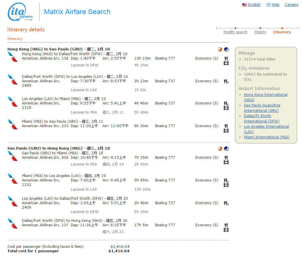Open Miami International (MIA) airport link
Screen dimensions: 303x257
tap(266, 137)
